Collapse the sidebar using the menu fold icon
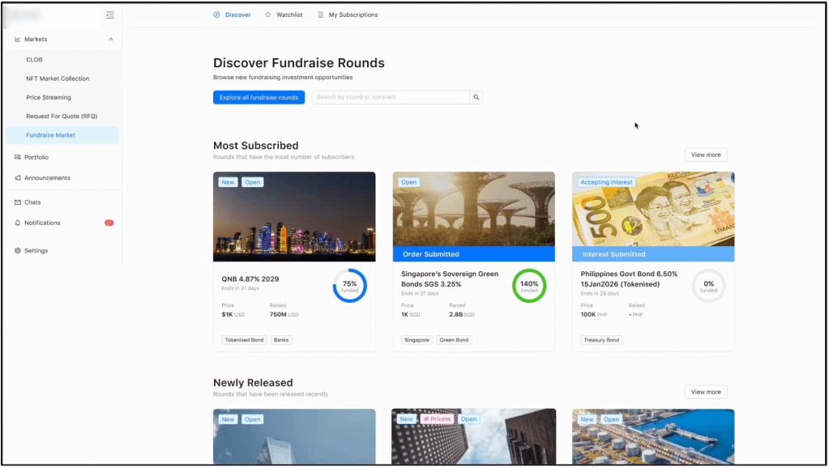This screenshot has width=829, height=467. 110,15
